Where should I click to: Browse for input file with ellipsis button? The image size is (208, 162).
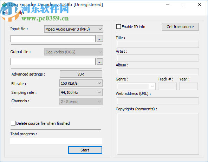point(100,39)
